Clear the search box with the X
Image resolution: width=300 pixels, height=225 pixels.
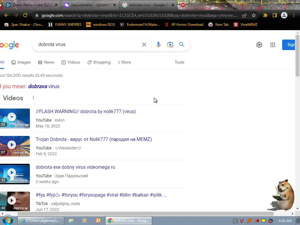144,45
